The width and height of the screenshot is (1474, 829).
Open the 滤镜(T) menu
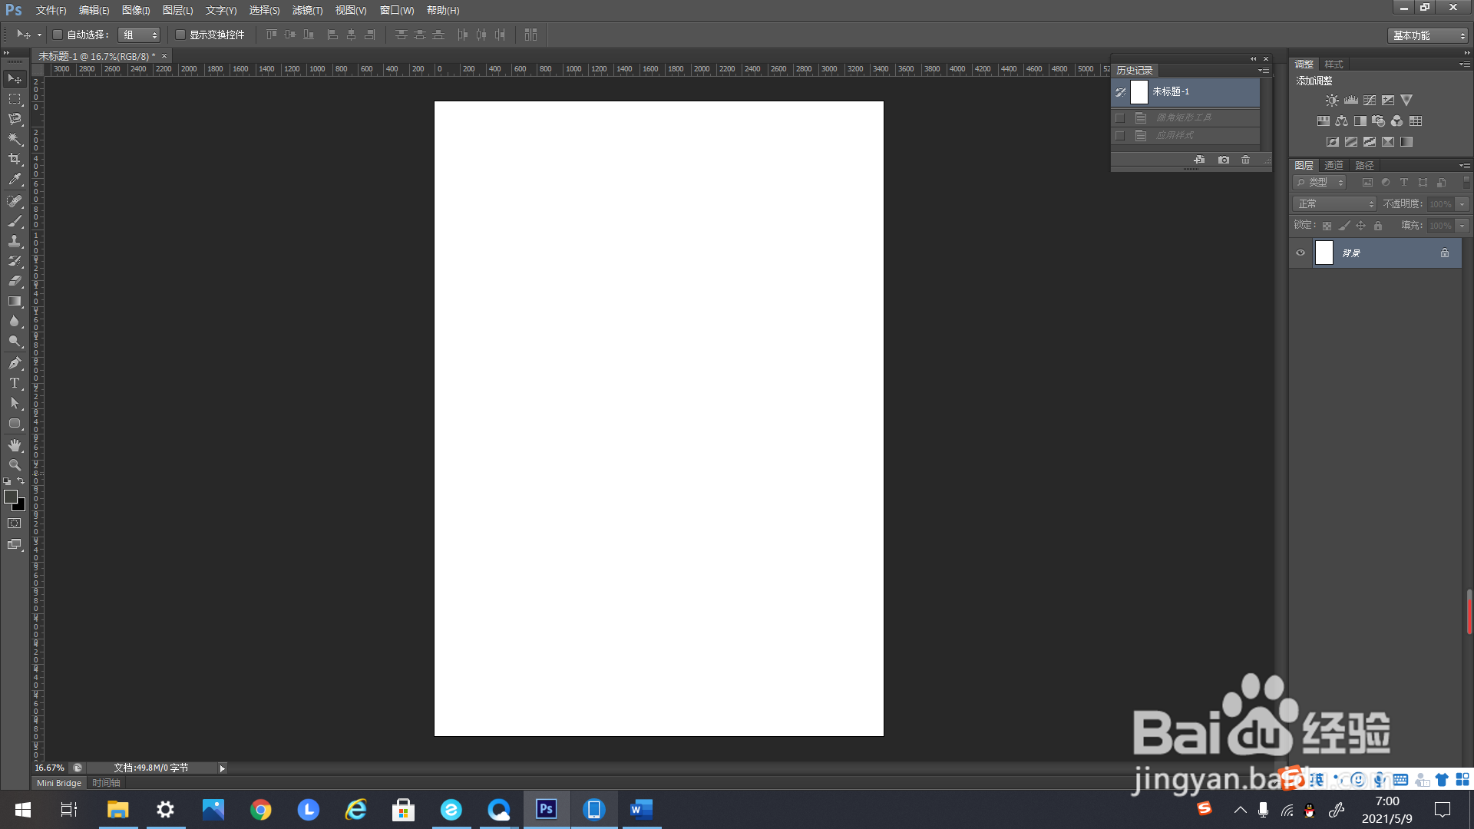(x=307, y=11)
